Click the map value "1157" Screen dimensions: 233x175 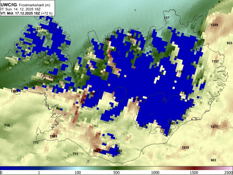(215, 61)
